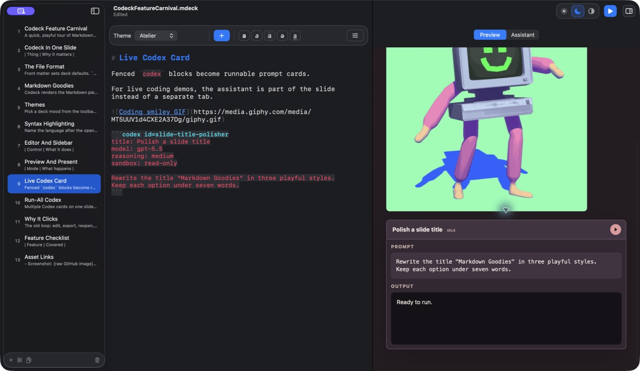Switch to the Preview tab
The height and width of the screenshot is (371, 640).
(x=490, y=35)
